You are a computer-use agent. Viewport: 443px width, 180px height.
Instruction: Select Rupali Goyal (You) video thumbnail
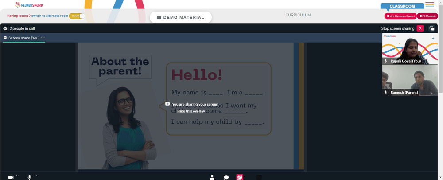[x=410, y=49]
